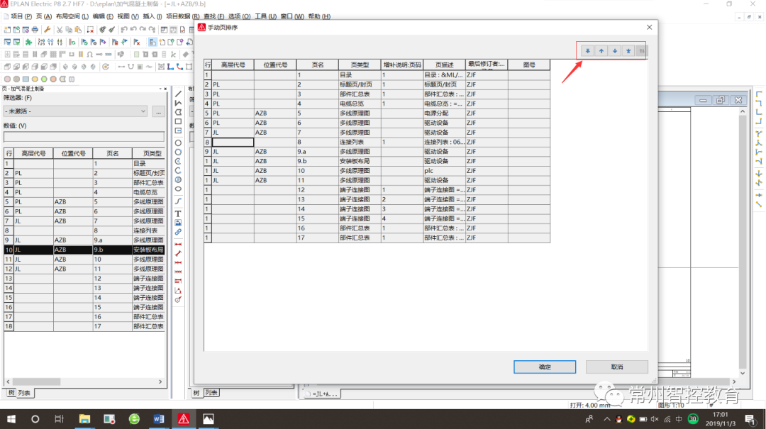Screen dimensions: 766x429
Task: Open the 布局空间 (L) menu
Action: coord(72,16)
